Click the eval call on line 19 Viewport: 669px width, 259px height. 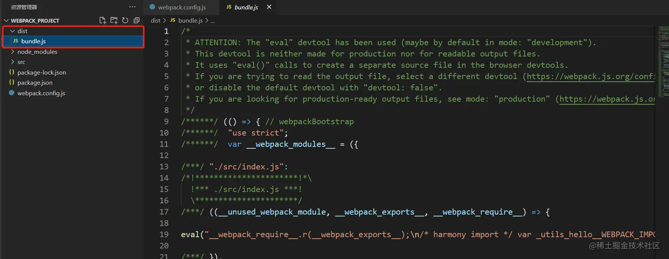[190, 234]
